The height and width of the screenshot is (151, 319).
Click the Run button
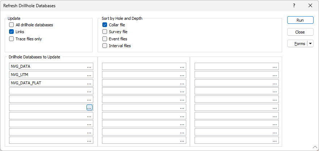click(x=300, y=20)
